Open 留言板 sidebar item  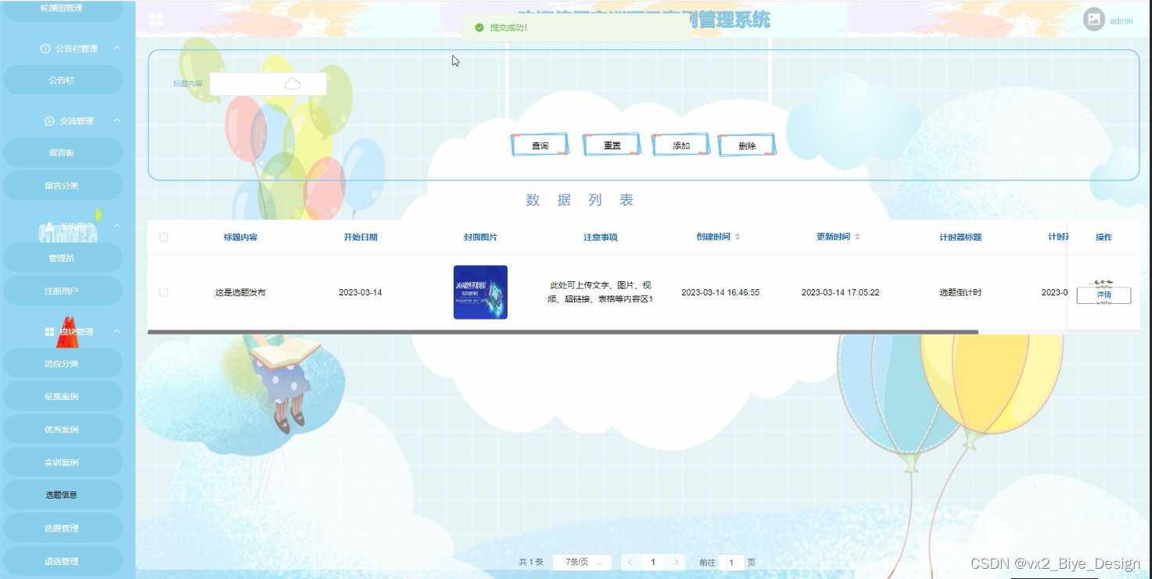(63, 152)
